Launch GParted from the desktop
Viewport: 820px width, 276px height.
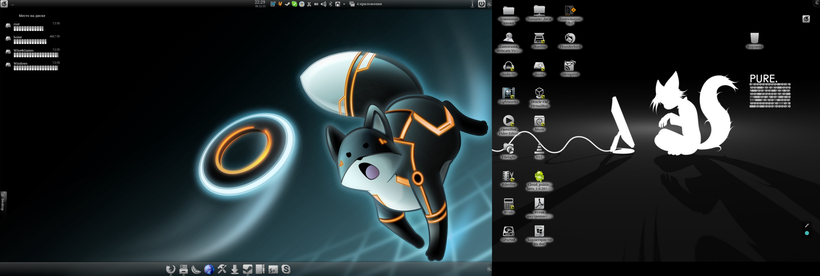tap(508, 234)
